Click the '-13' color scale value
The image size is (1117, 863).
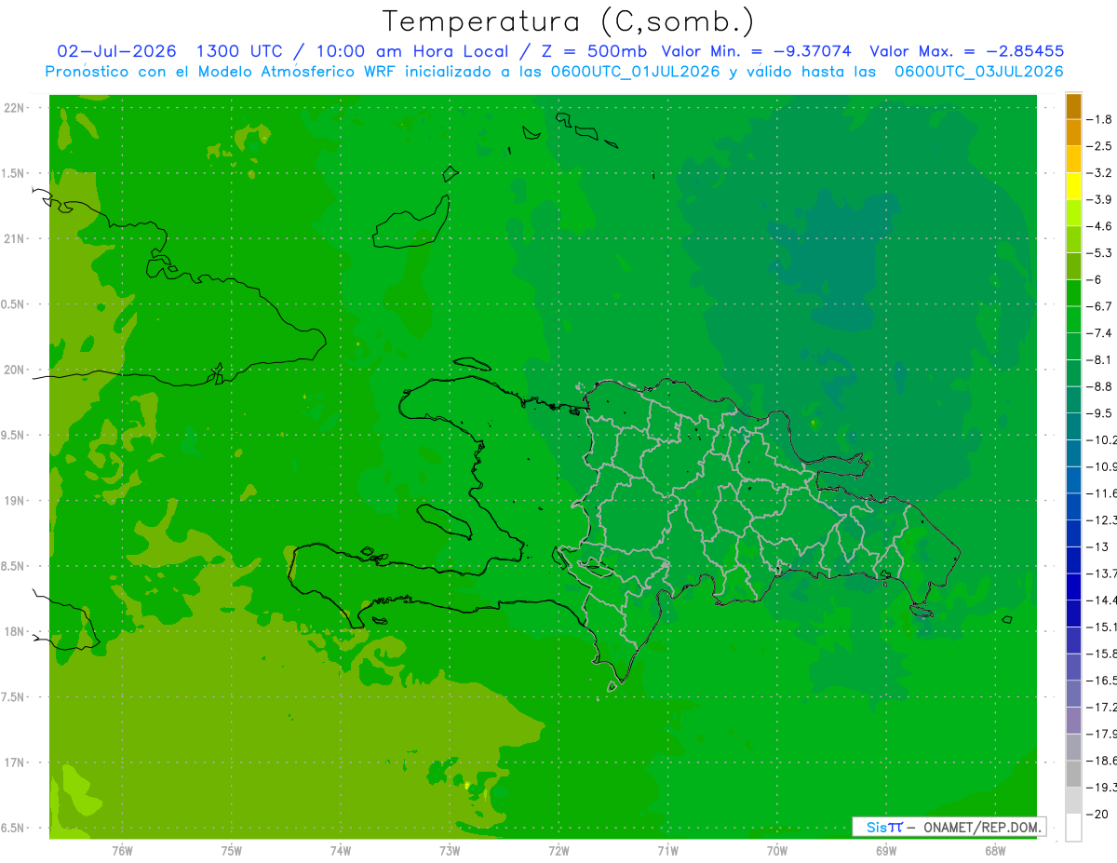tap(1098, 547)
